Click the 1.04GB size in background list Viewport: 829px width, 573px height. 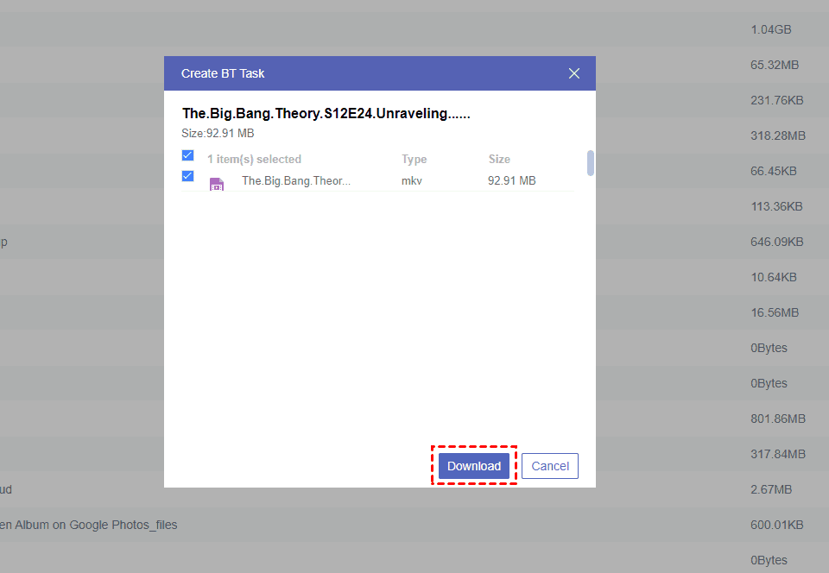tap(771, 29)
